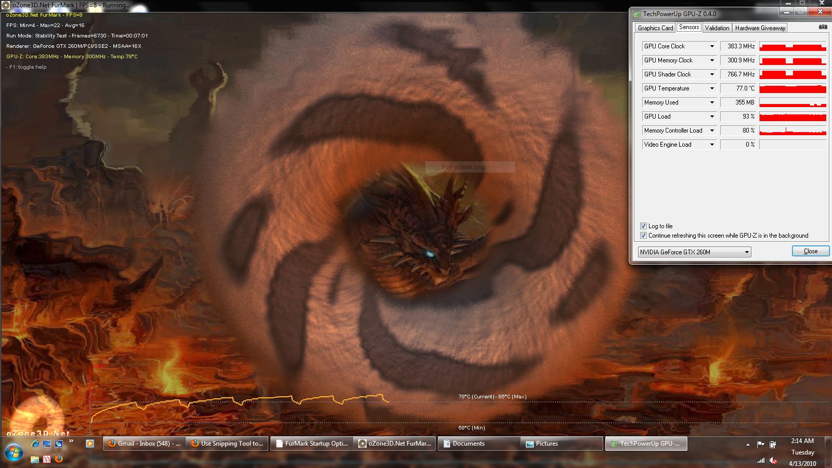Screen dimensions: 832x468
Task: Open the GPU Load sensor dropdown
Action: 679,116
